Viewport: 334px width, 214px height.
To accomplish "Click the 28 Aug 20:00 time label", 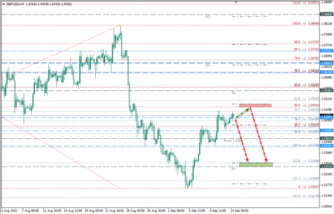I will click(157, 211).
